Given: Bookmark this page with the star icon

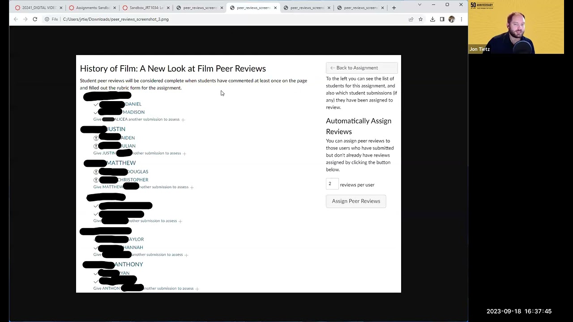Looking at the screenshot, I should coord(420,19).
